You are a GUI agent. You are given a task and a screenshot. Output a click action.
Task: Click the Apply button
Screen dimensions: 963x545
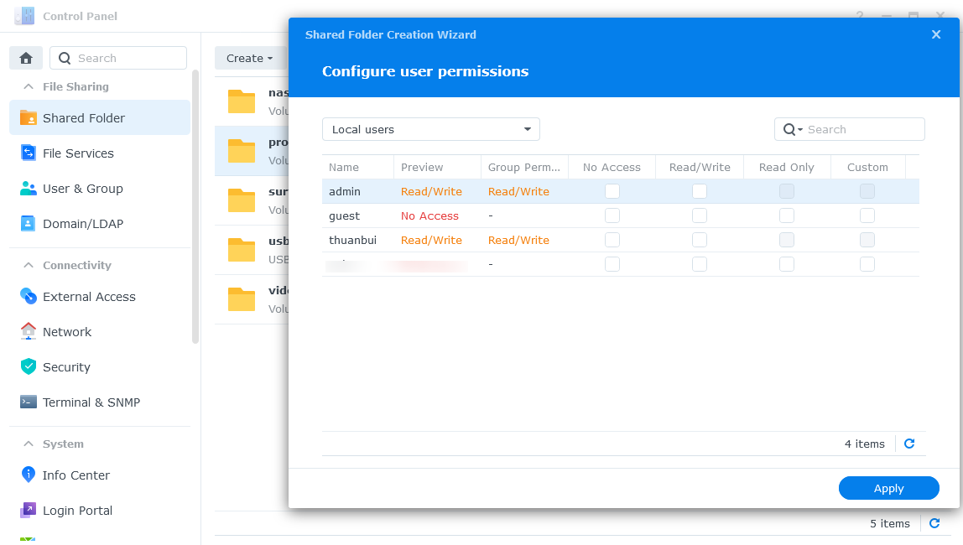pos(888,488)
